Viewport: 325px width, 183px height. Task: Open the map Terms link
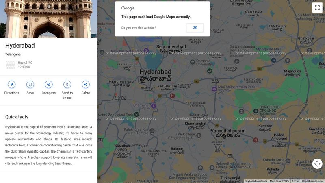pos(295,181)
